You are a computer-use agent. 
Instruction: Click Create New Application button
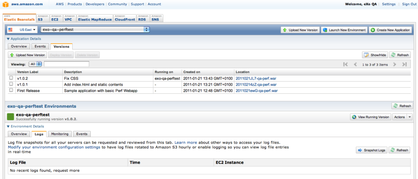[391, 30]
